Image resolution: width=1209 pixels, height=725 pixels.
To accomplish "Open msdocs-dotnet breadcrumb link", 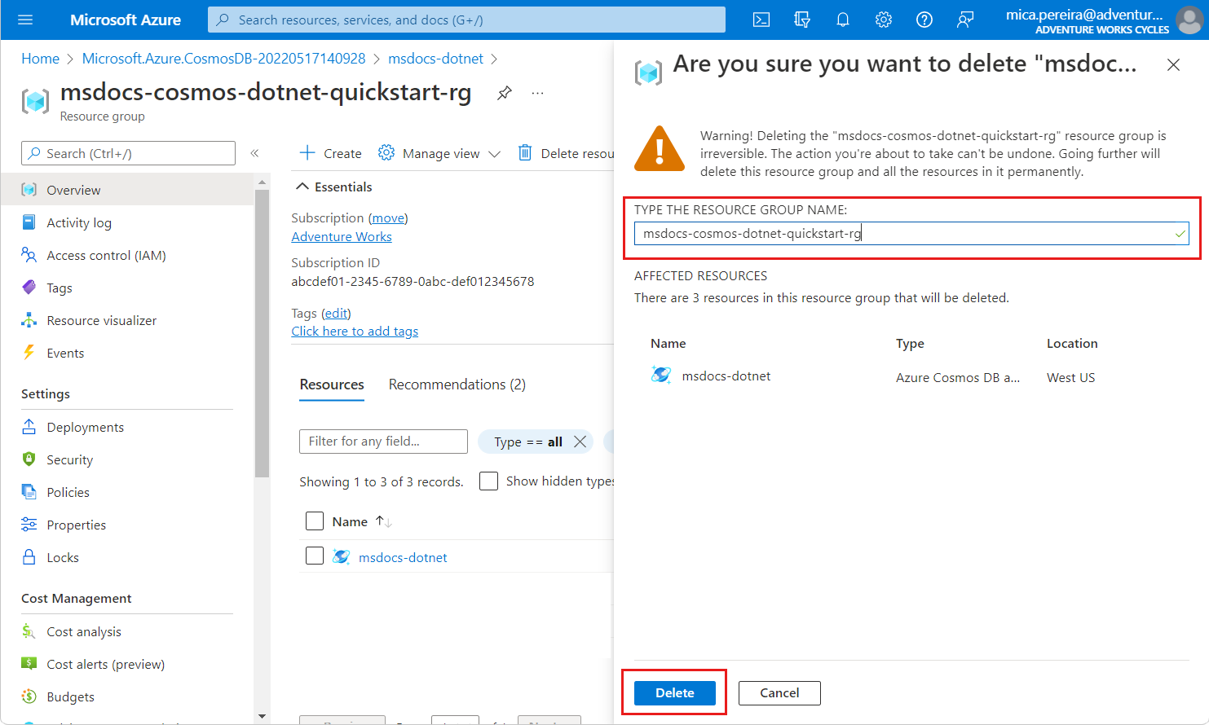I will click(435, 59).
